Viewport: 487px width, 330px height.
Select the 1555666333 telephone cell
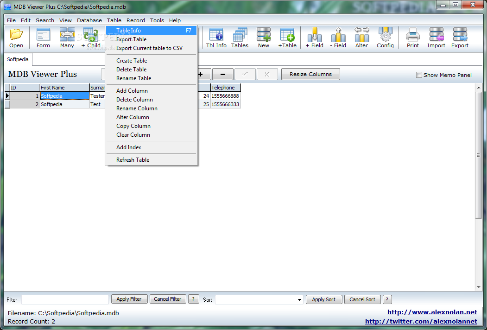[226, 104]
